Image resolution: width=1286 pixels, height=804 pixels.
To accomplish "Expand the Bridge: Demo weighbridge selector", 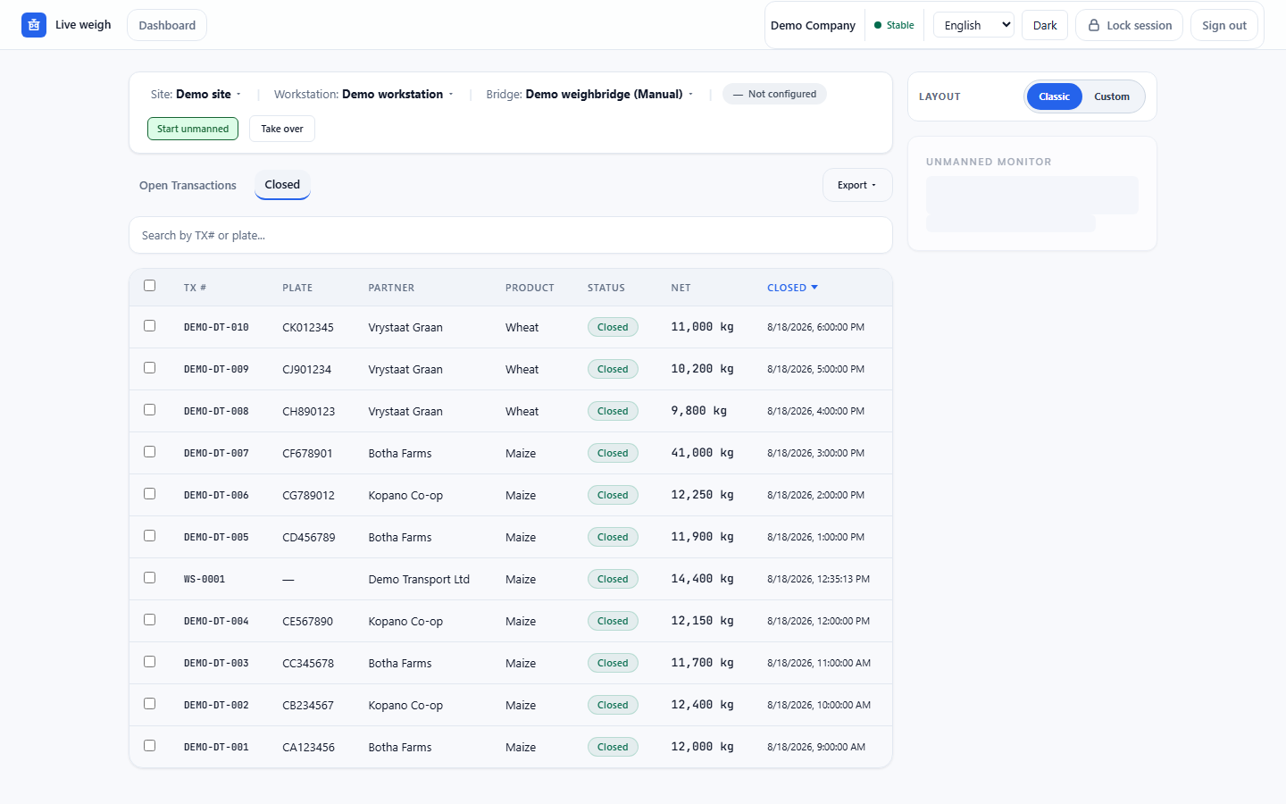I will coord(589,94).
